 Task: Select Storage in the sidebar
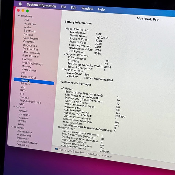(24, 97)
